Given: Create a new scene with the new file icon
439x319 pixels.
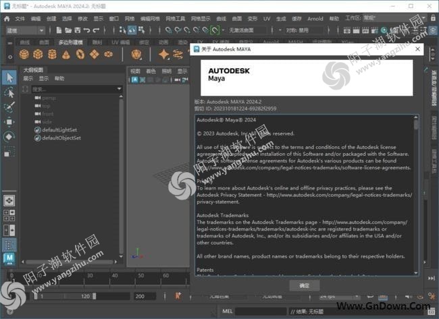Looking at the screenshot, I should (59, 30).
